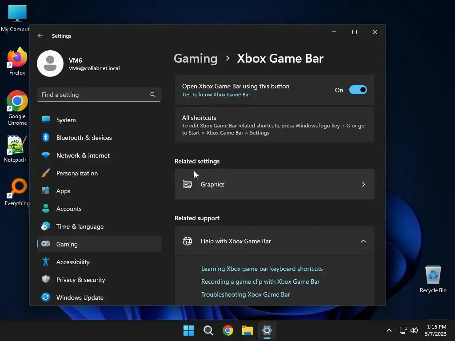Open the Apps category
This screenshot has width=455, height=341.
tap(99, 191)
